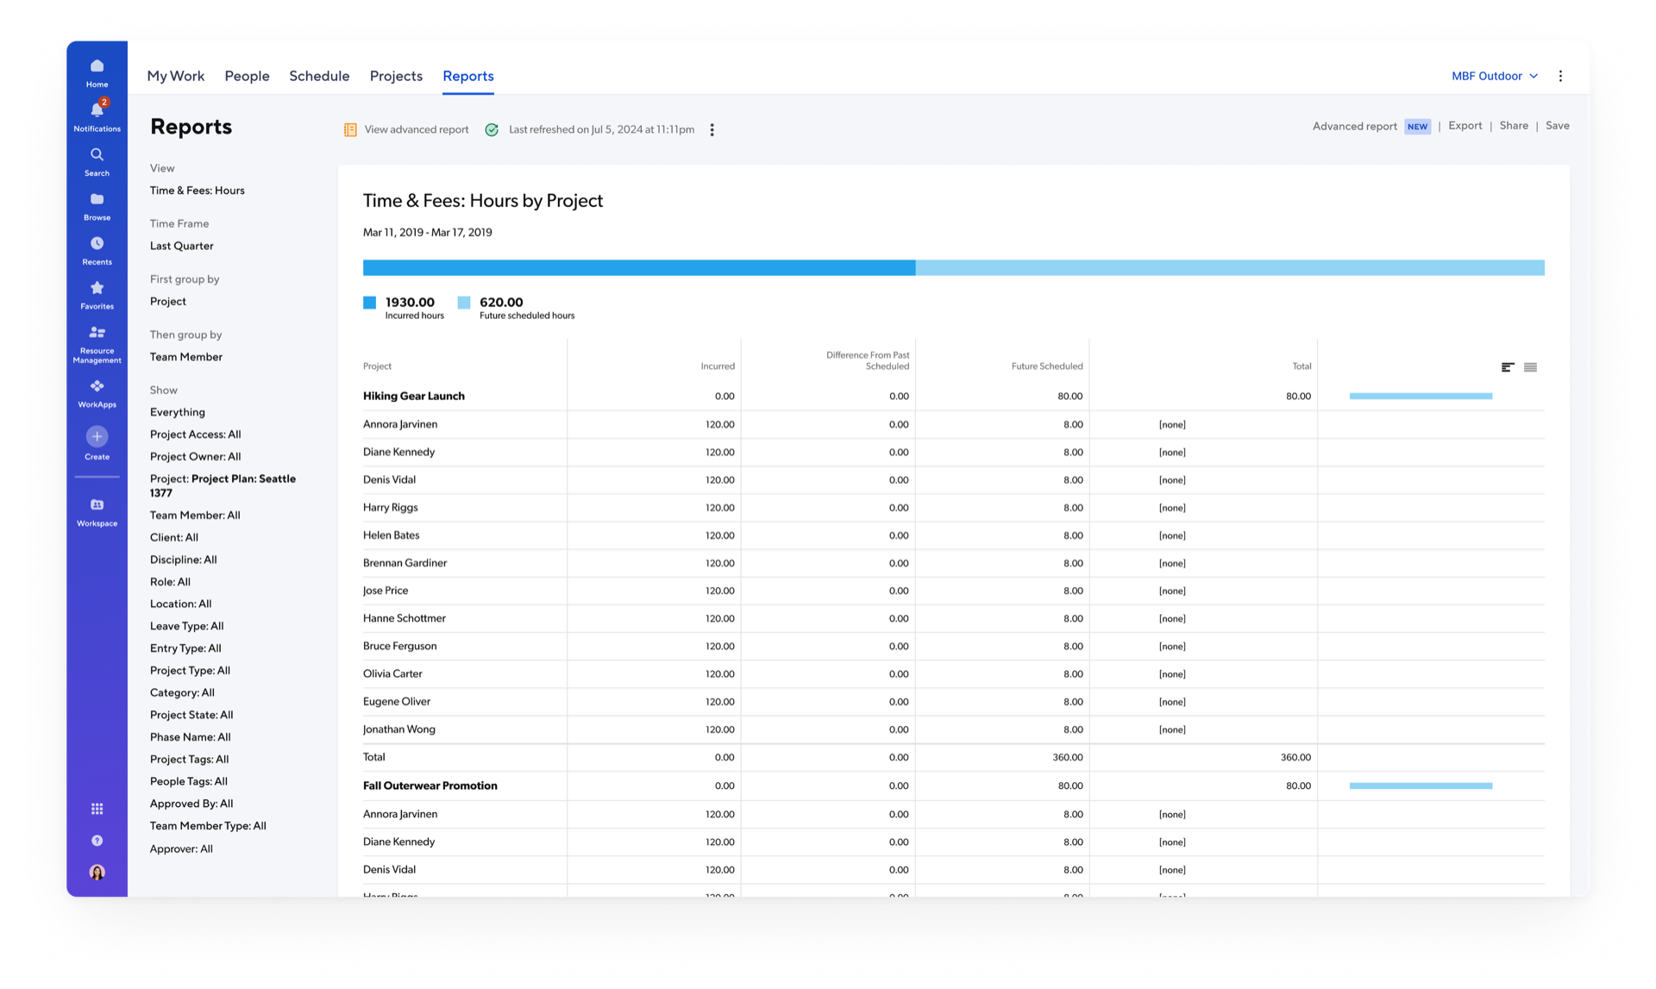The image size is (1656, 989).
Task: Switch to list view icon
Action: [1530, 367]
